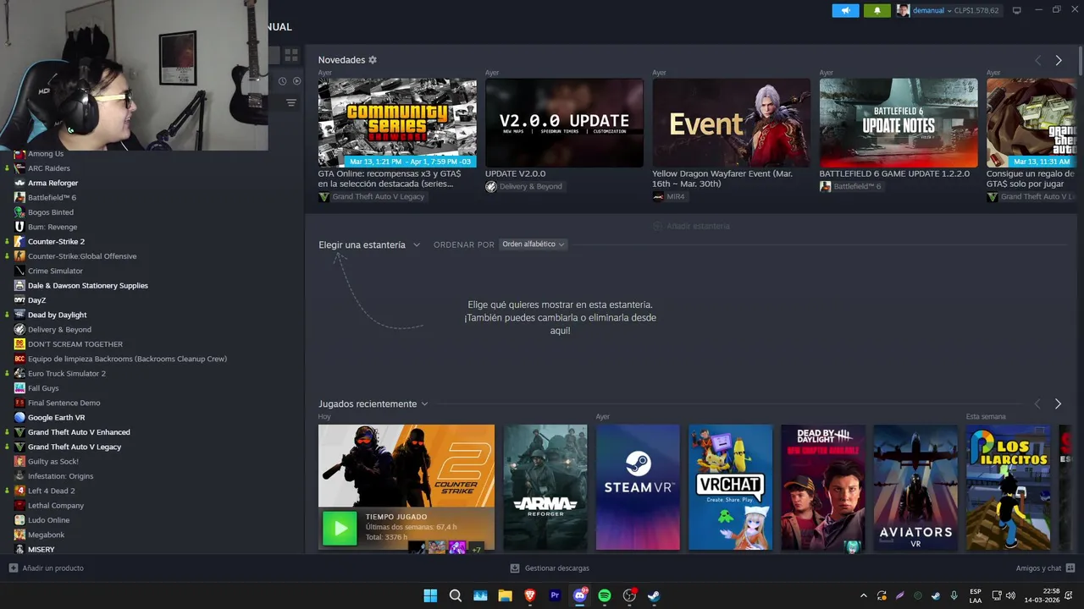Open the Orden alfabético sort dropdown
This screenshot has height=609, width=1084.
click(533, 244)
